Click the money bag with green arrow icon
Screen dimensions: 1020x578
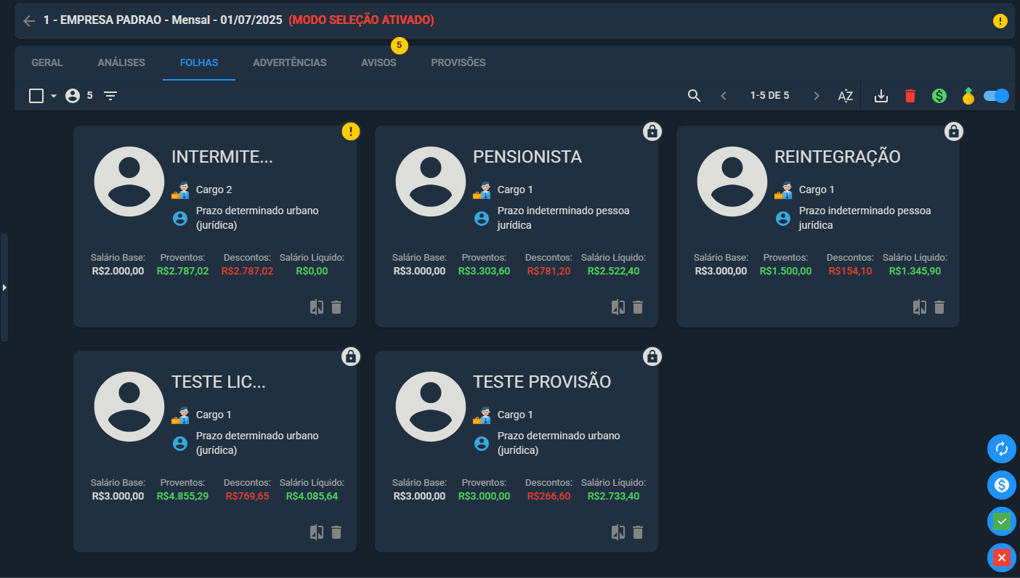(x=968, y=96)
